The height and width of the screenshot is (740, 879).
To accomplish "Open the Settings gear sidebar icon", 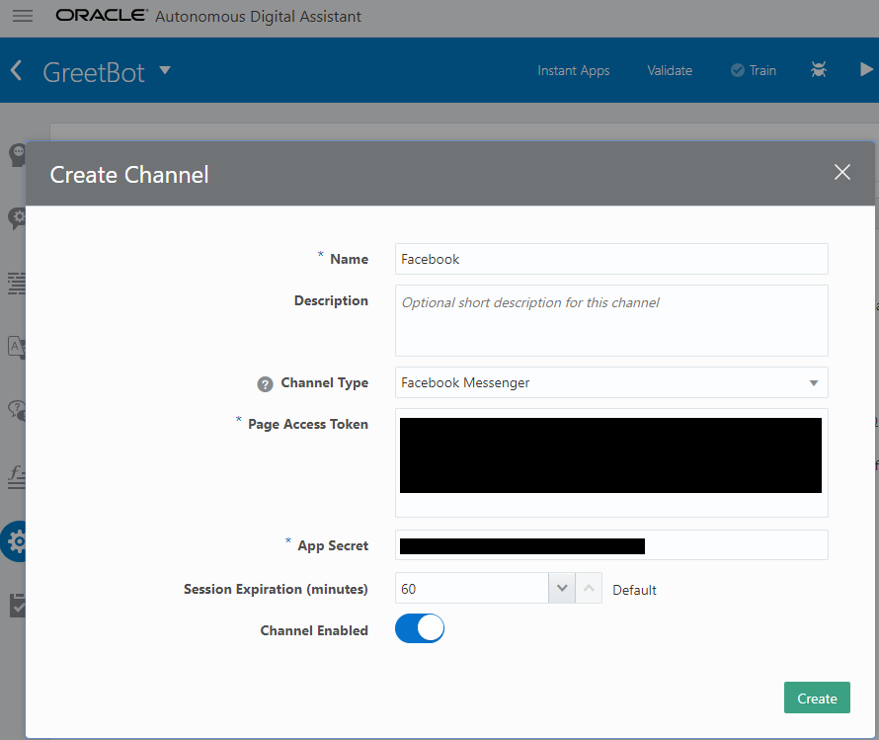I will (16, 541).
